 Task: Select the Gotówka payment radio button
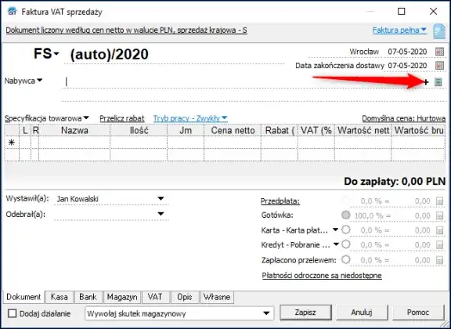point(346,215)
